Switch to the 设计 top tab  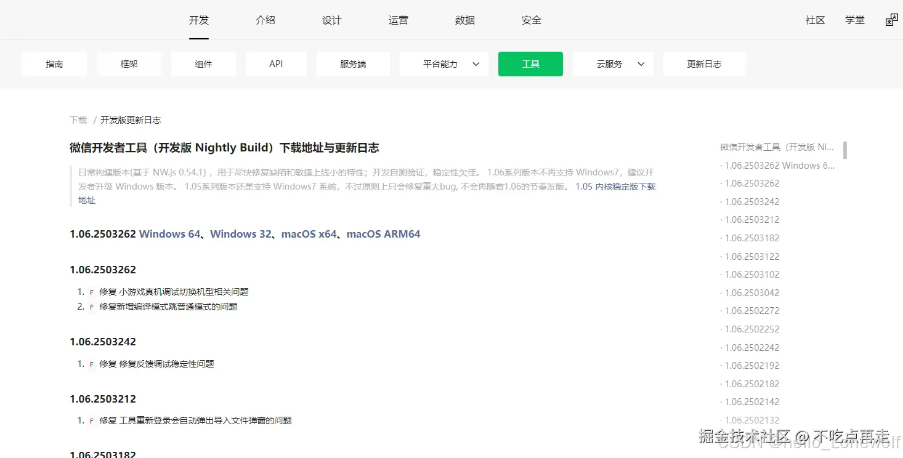[x=332, y=20]
